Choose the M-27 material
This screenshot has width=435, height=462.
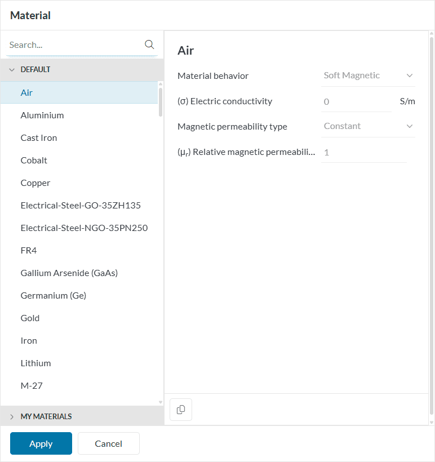point(32,385)
